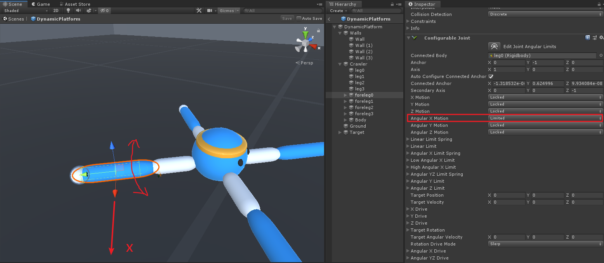Open the Rotation Drive Mode dropdown

[545, 244]
